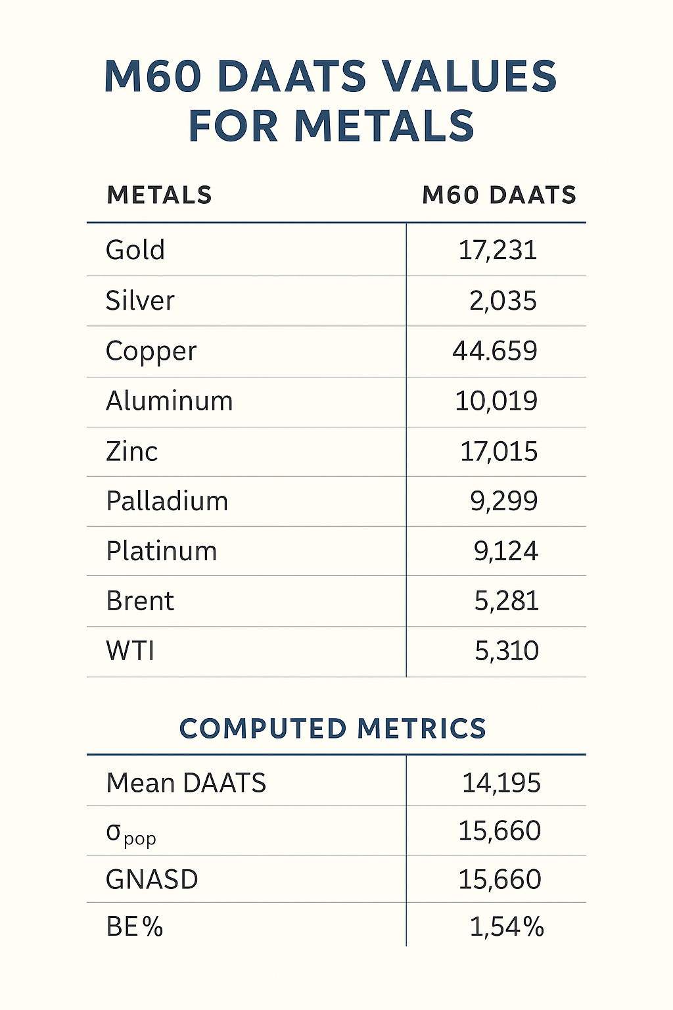
Task: Select the Silver row label
Action: pos(140,301)
